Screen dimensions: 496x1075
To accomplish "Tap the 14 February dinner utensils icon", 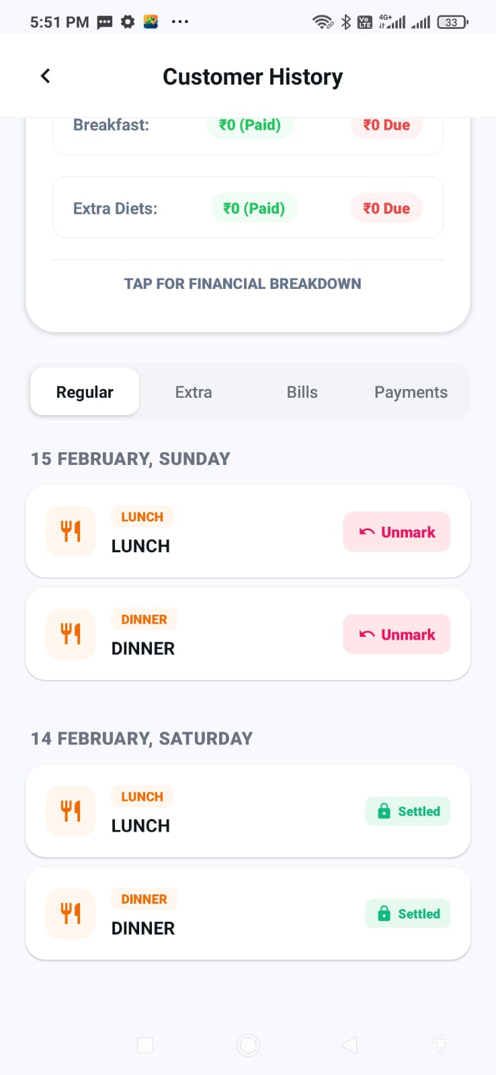I will [x=71, y=913].
